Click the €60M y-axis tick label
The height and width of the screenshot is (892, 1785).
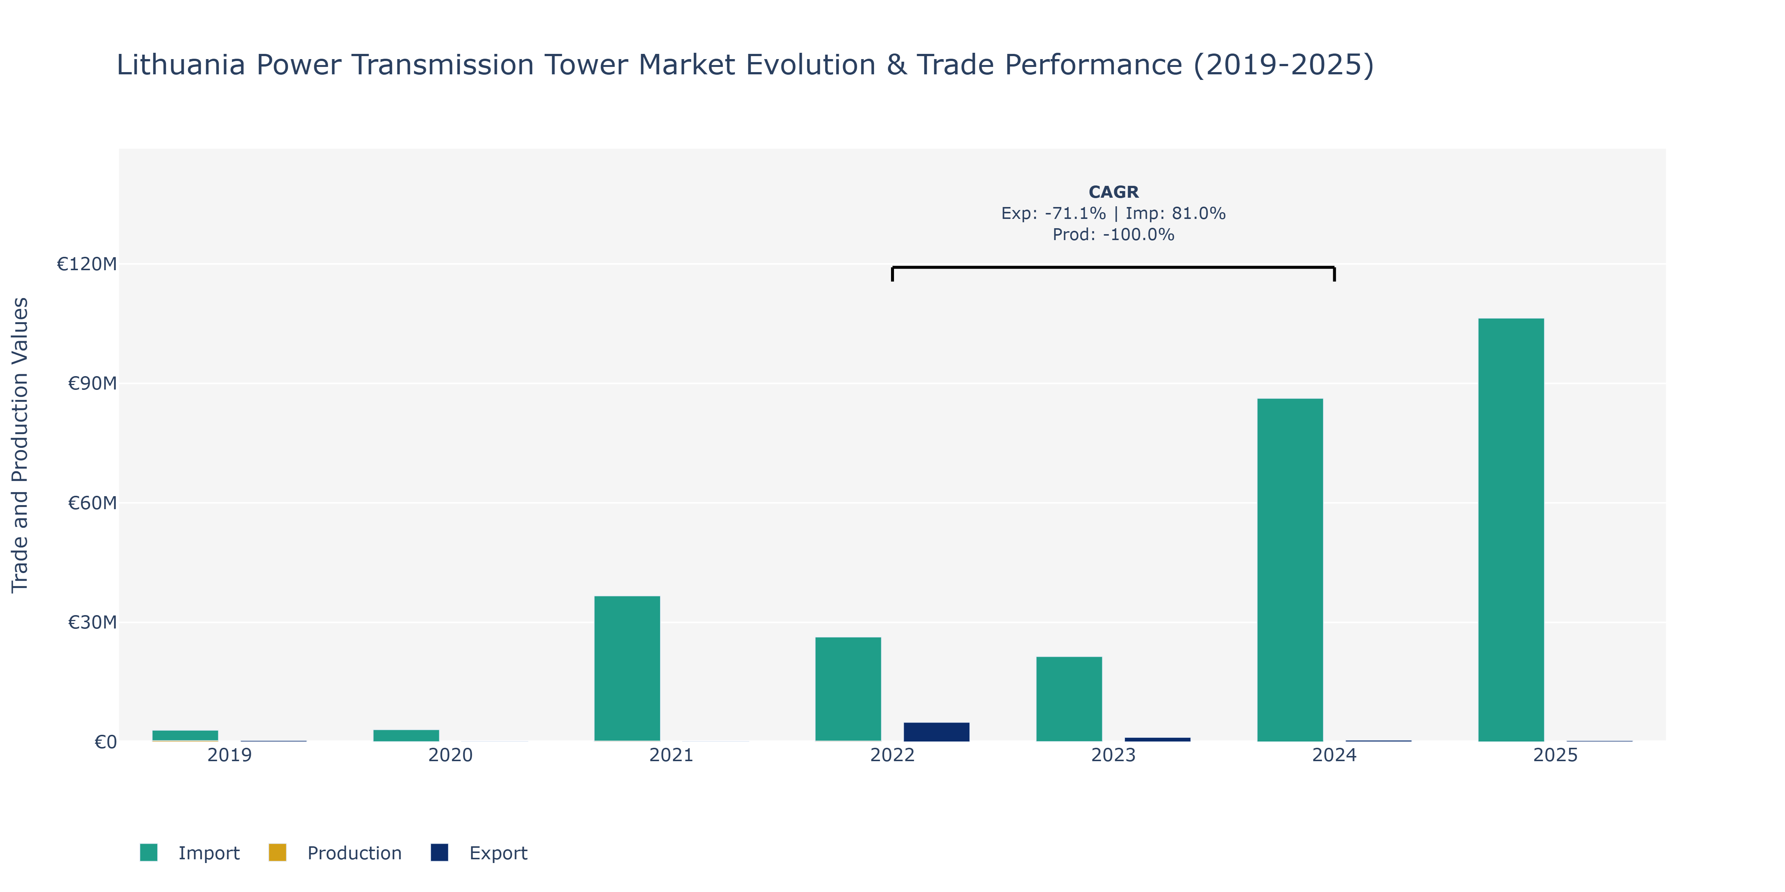(x=92, y=503)
